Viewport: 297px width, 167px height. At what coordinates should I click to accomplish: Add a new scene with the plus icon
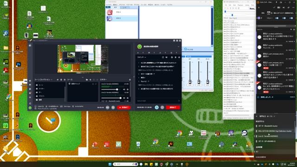pos(58,80)
